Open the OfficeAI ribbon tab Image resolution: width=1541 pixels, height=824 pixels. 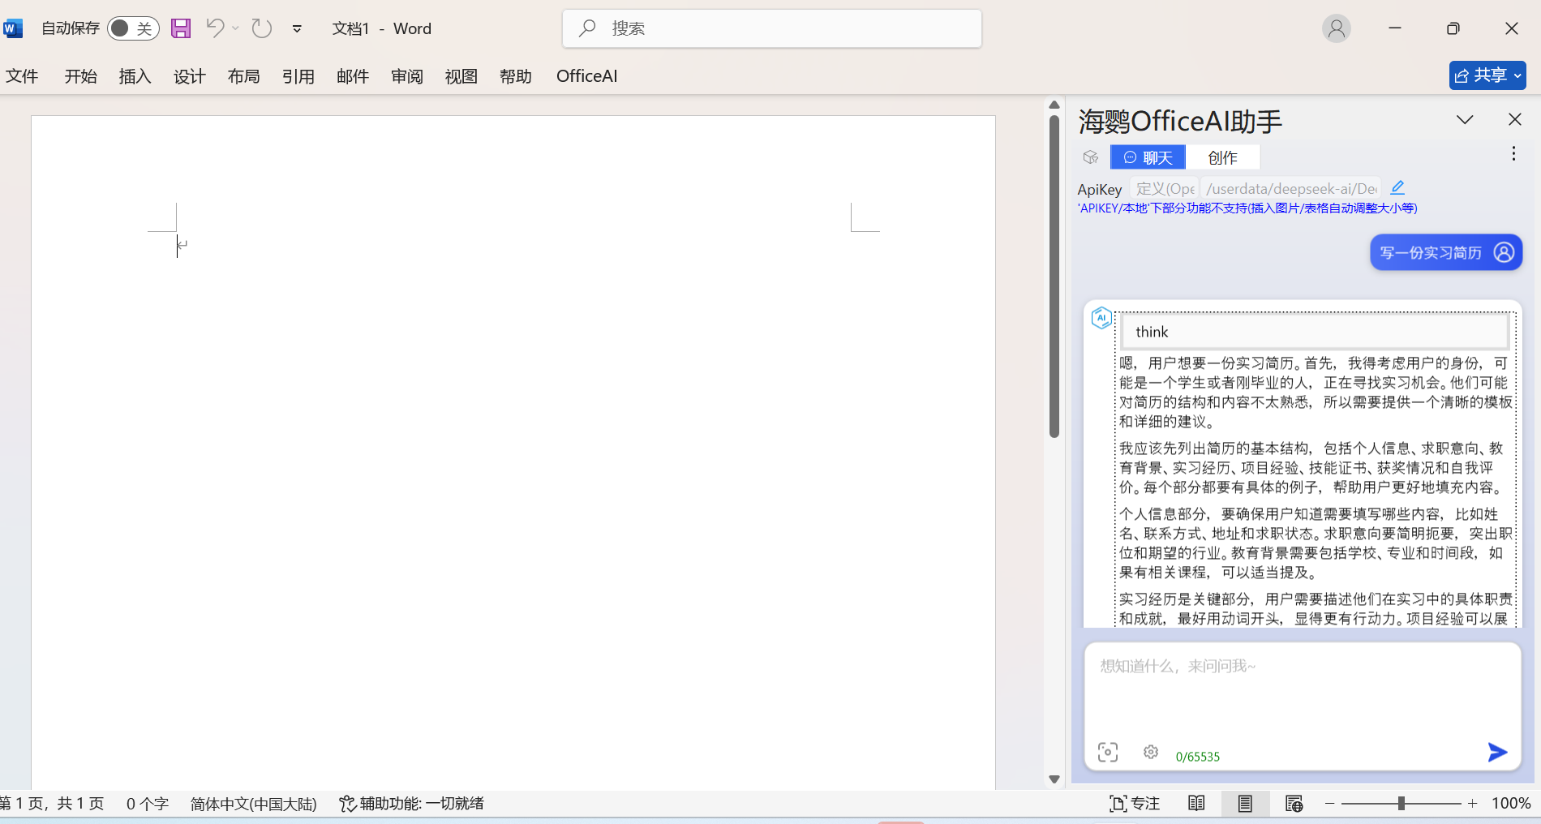click(x=586, y=76)
